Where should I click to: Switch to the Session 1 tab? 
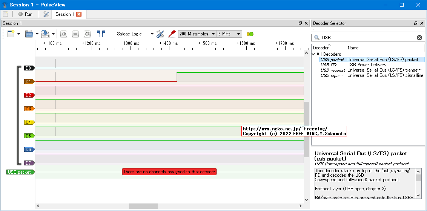65,14
